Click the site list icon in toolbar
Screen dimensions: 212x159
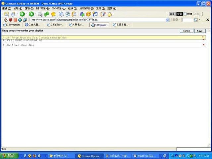click(x=6, y=14)
